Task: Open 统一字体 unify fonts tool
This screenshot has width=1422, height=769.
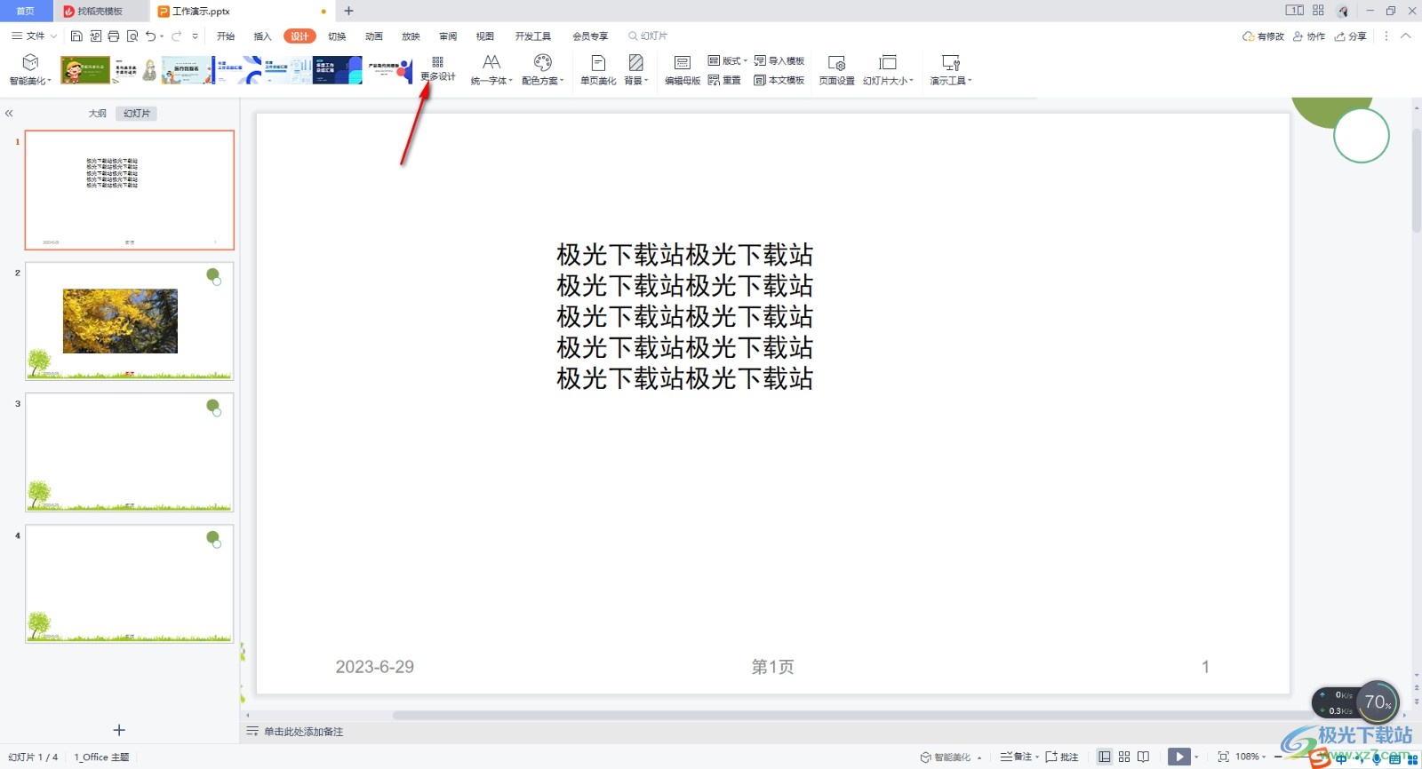Action: 491,69
